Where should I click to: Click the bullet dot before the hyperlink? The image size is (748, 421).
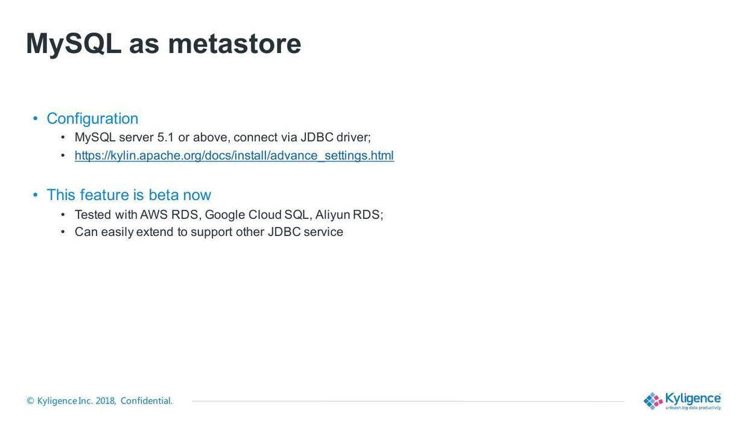tap(63, 156)
